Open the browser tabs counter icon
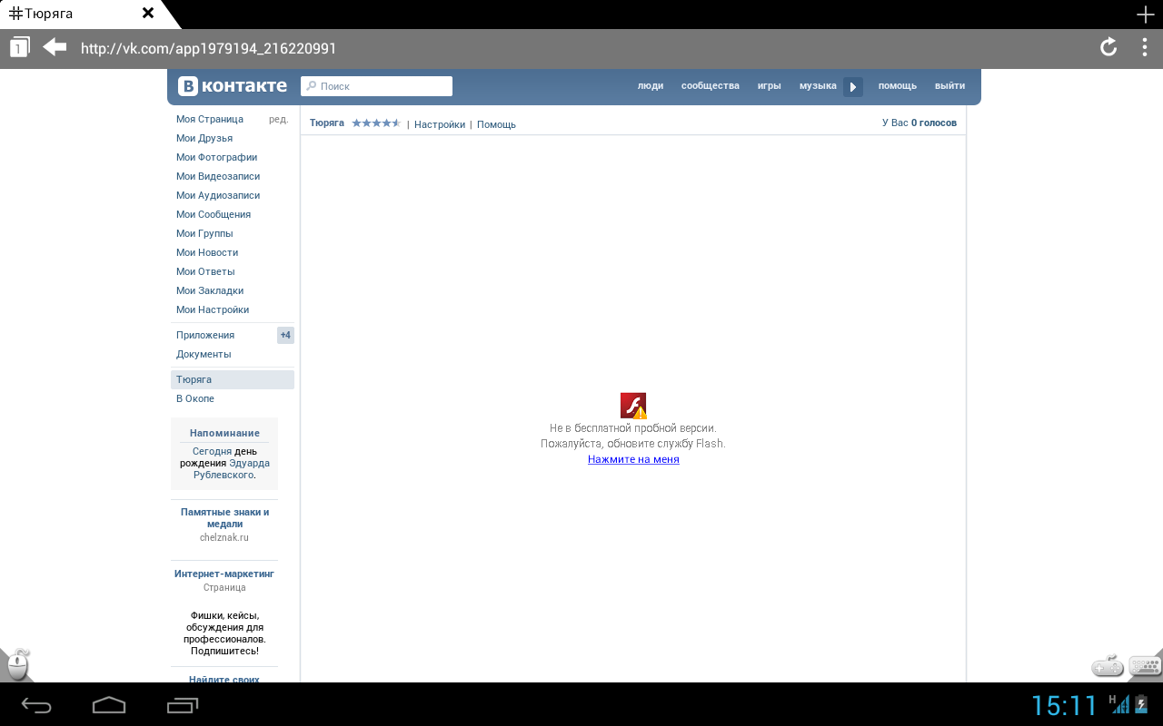 coord(20,47)
